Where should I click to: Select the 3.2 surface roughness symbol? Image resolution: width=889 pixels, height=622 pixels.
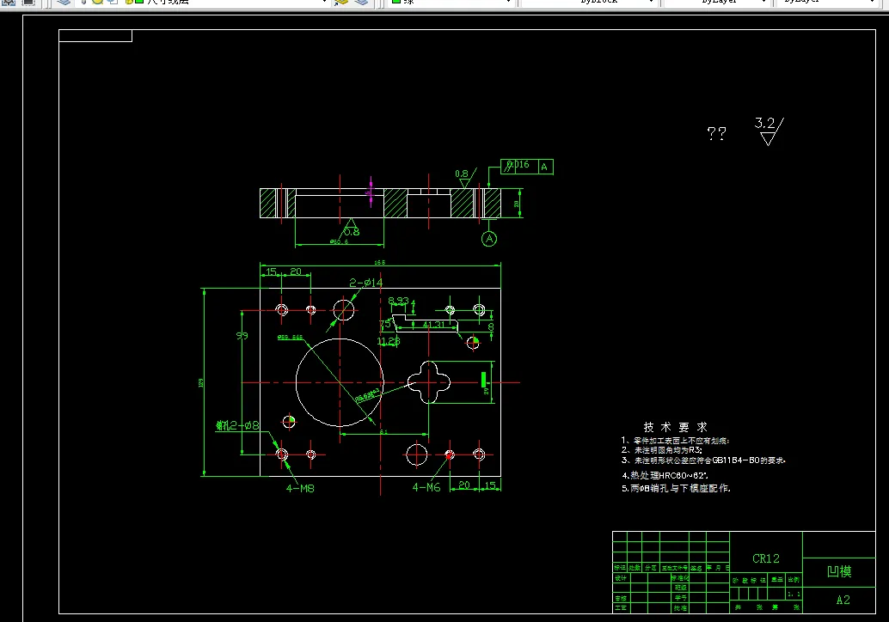[769, 131]
